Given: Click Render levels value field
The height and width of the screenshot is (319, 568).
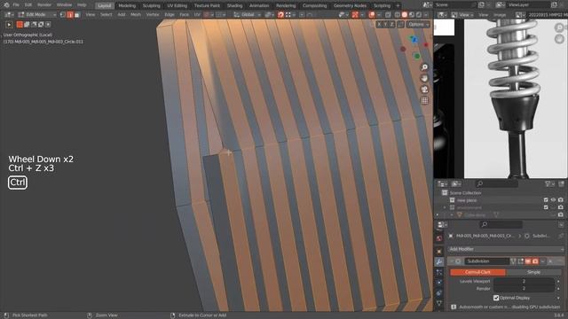Looking at the screenshot, I should [x=524, y=289].
